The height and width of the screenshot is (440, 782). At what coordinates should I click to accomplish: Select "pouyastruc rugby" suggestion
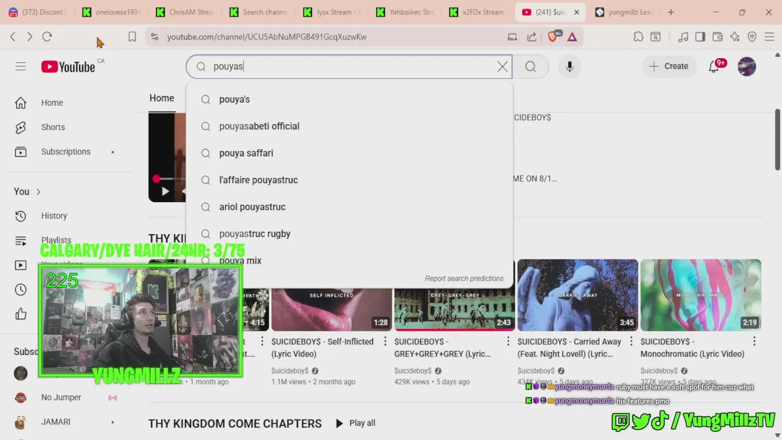coord(349,233)
